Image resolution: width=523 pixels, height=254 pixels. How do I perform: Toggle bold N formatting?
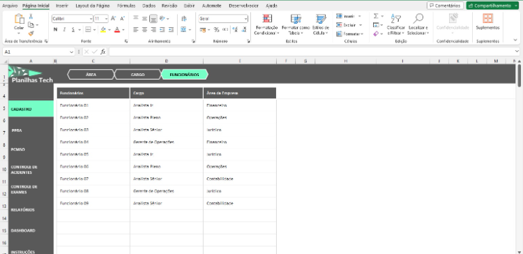[55, 30]
